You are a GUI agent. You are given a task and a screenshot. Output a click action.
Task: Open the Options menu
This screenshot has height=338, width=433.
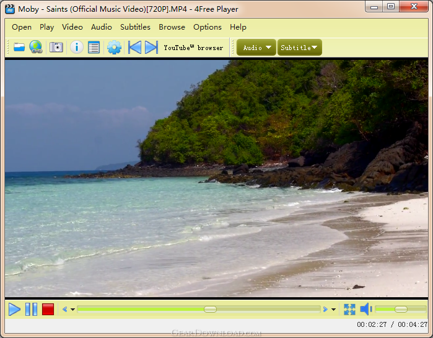(208, 27)
